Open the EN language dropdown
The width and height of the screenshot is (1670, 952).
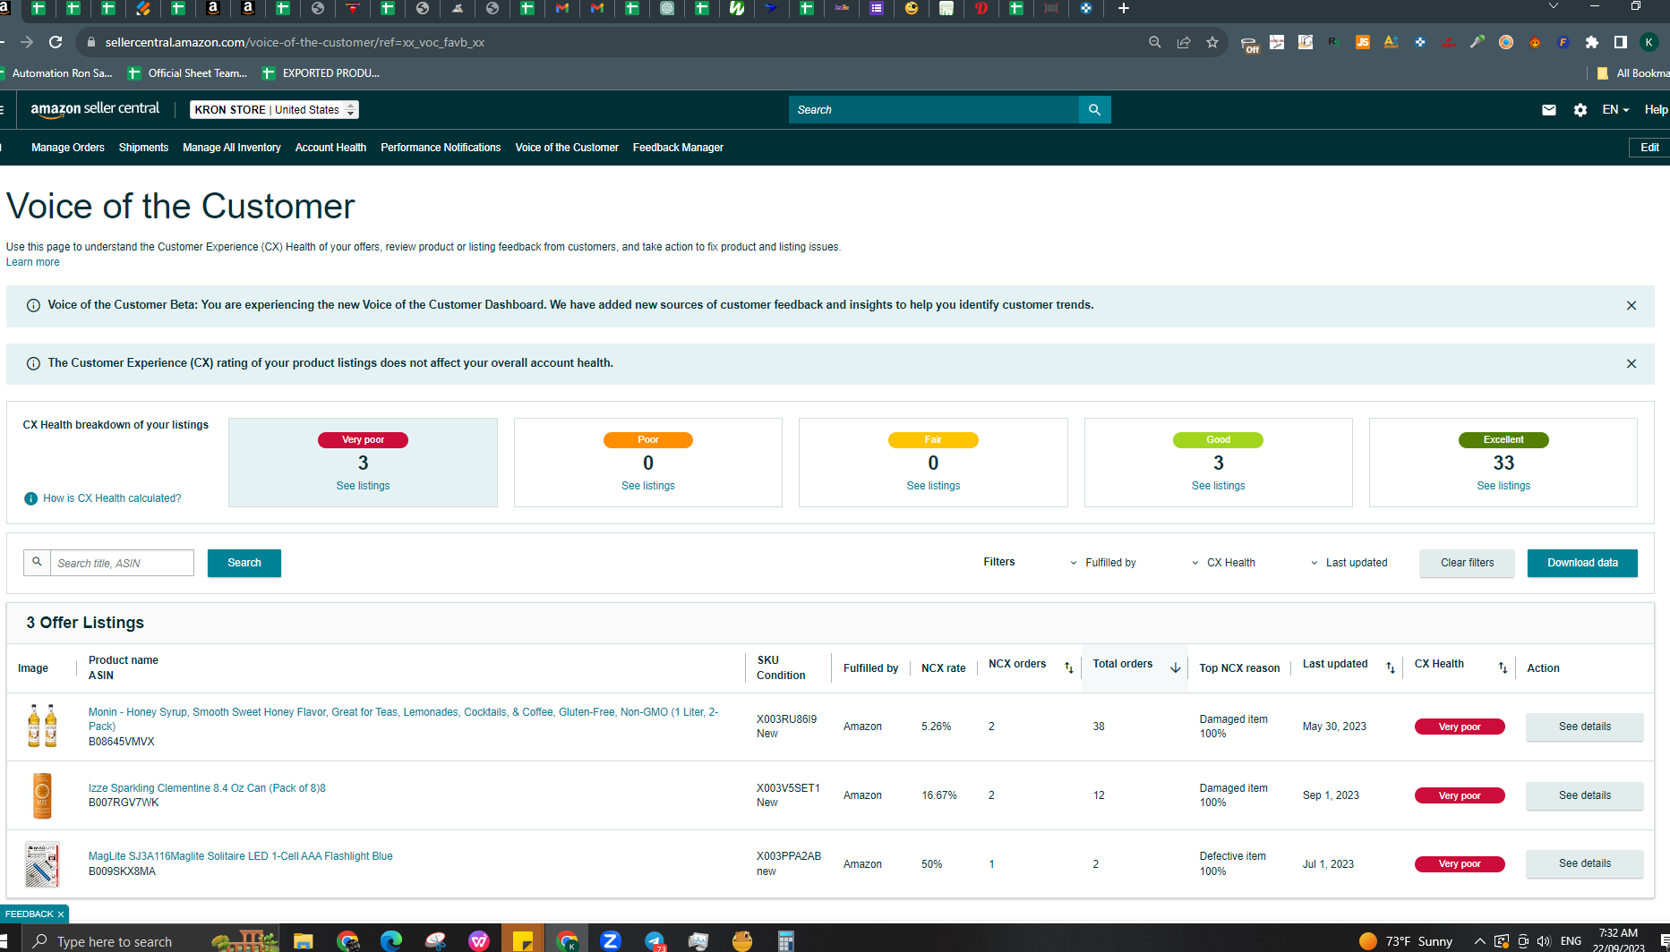[1615, 110]
